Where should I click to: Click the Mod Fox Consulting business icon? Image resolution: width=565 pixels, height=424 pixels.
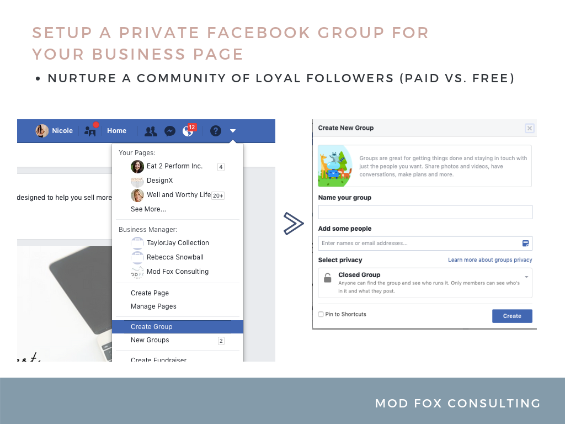(x=137, y=272)
